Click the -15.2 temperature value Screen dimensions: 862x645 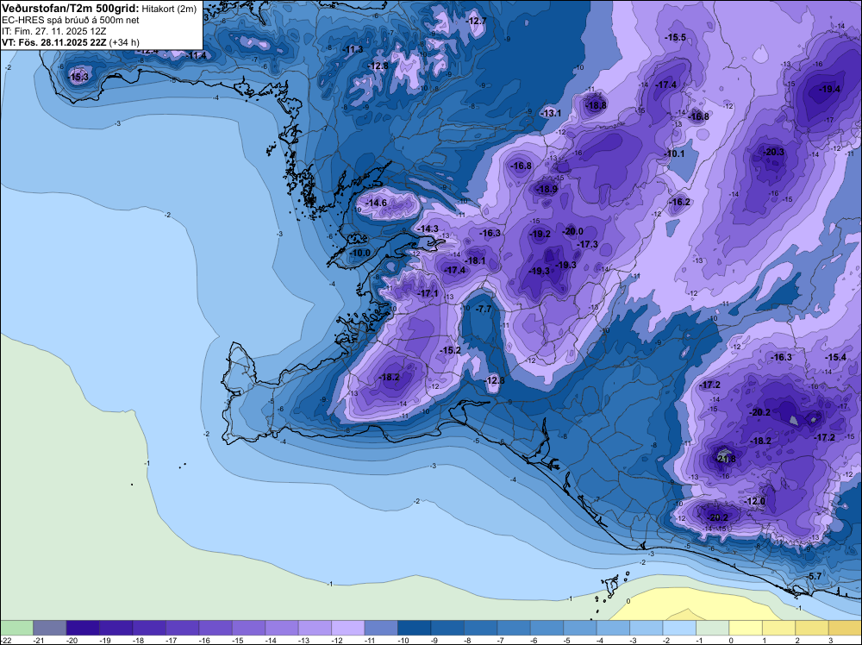point(451,350)
